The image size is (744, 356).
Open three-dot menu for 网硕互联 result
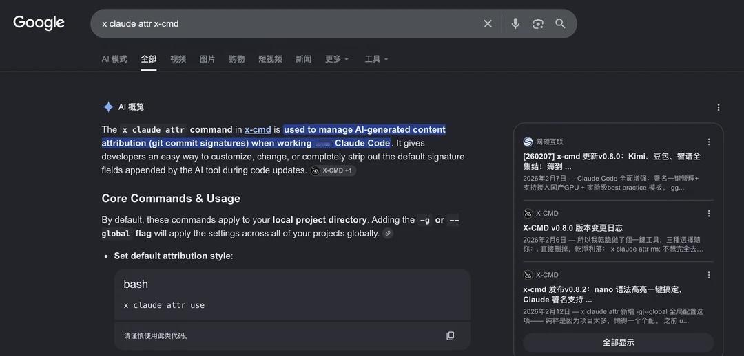(709, 142)
